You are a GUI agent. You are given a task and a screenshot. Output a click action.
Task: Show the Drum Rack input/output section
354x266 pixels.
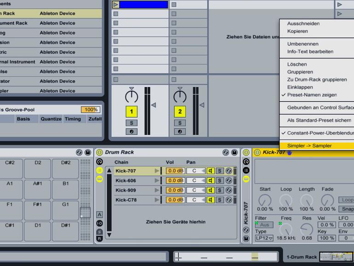point(99,223)
